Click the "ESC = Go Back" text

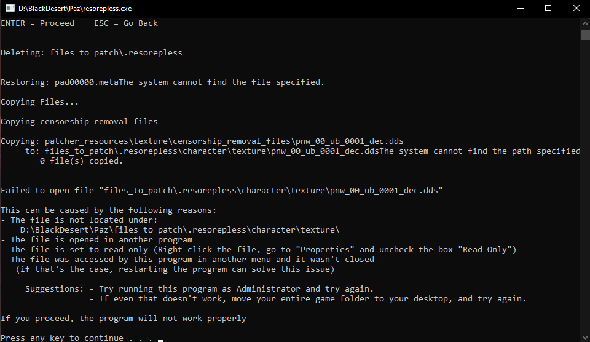[126, 23]
